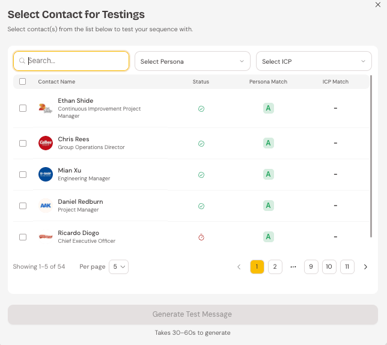This screenshot has height=345, width=387.
Task: Click Mian Xu's Persona Match A badge
Action: click(x=268, y=174)
